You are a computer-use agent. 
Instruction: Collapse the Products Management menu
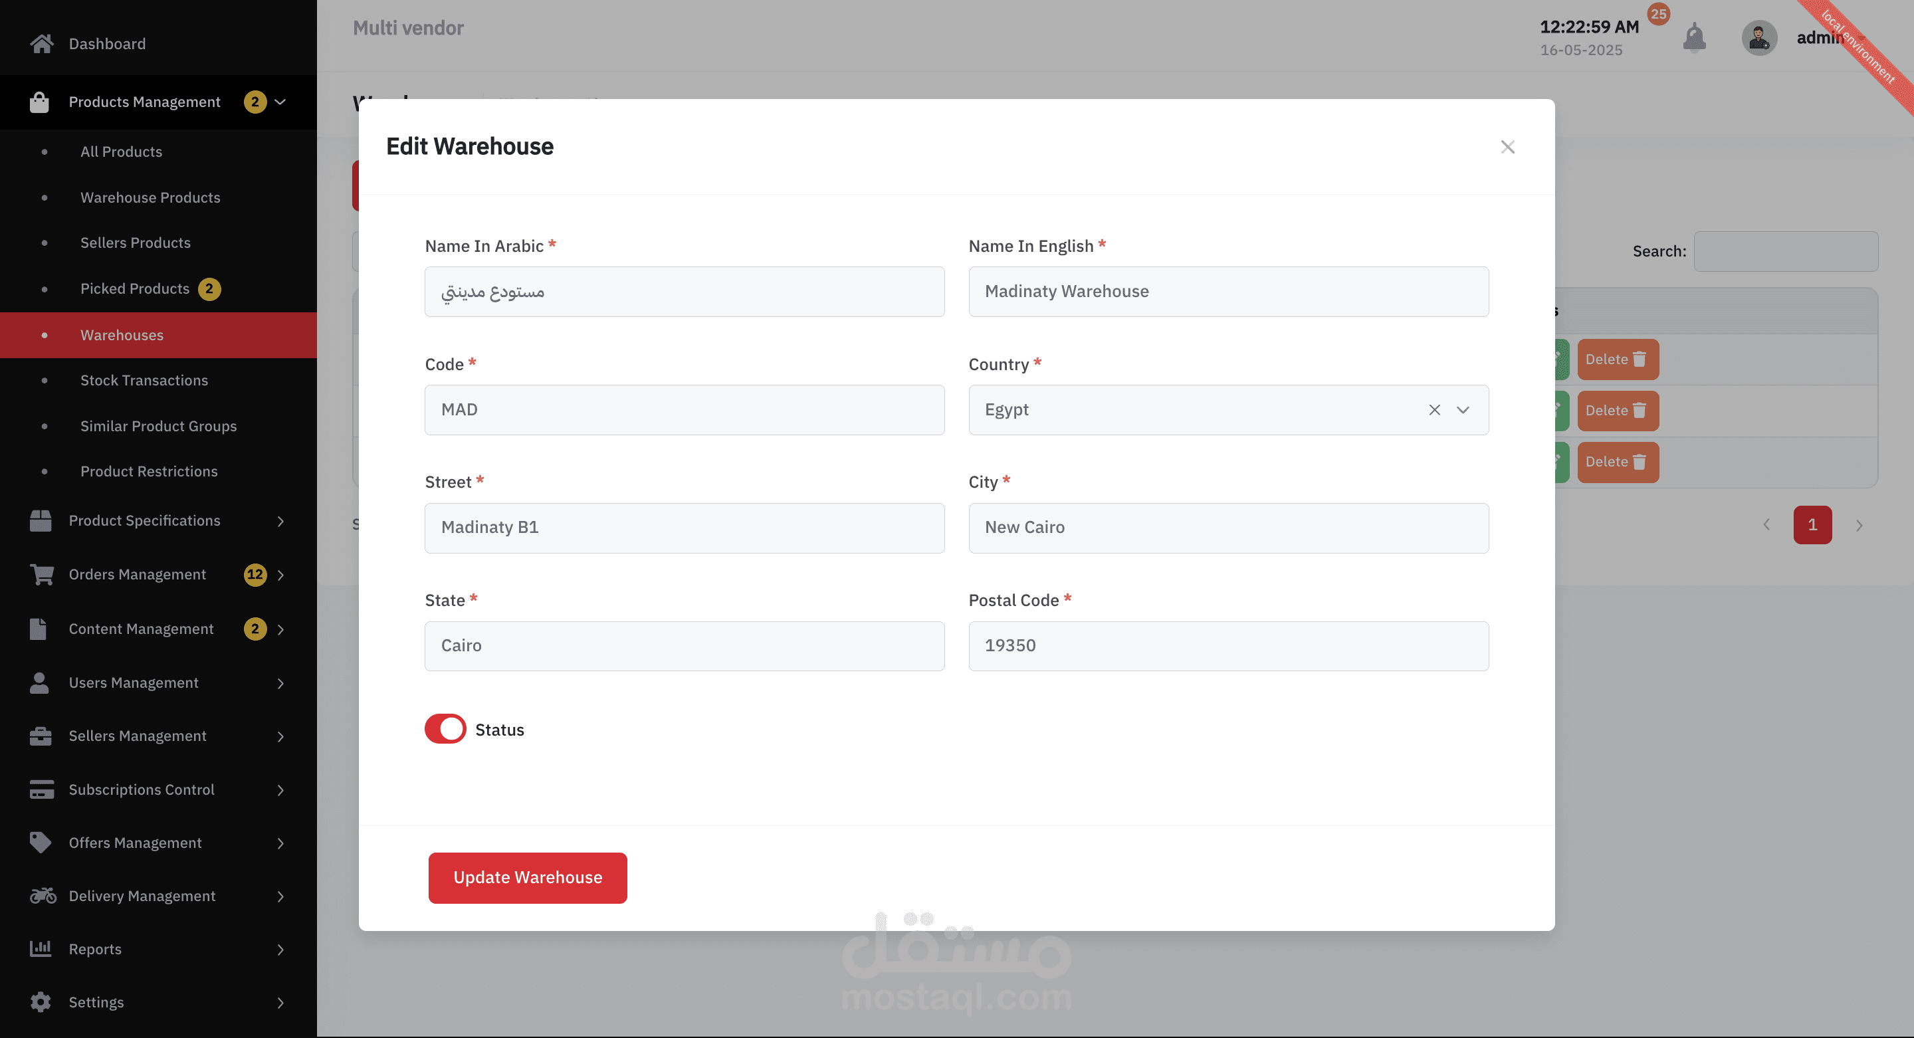coord(280,102)
